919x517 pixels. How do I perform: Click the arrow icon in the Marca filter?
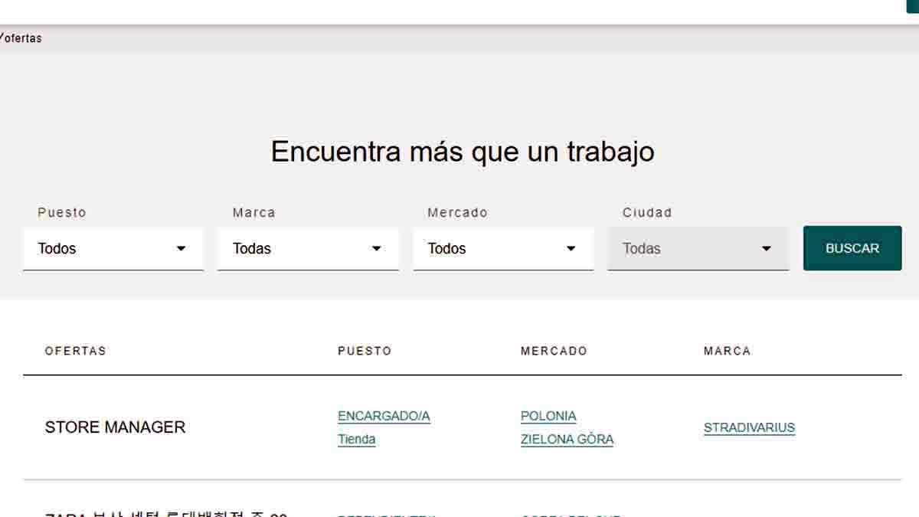(x=376, y=249)
